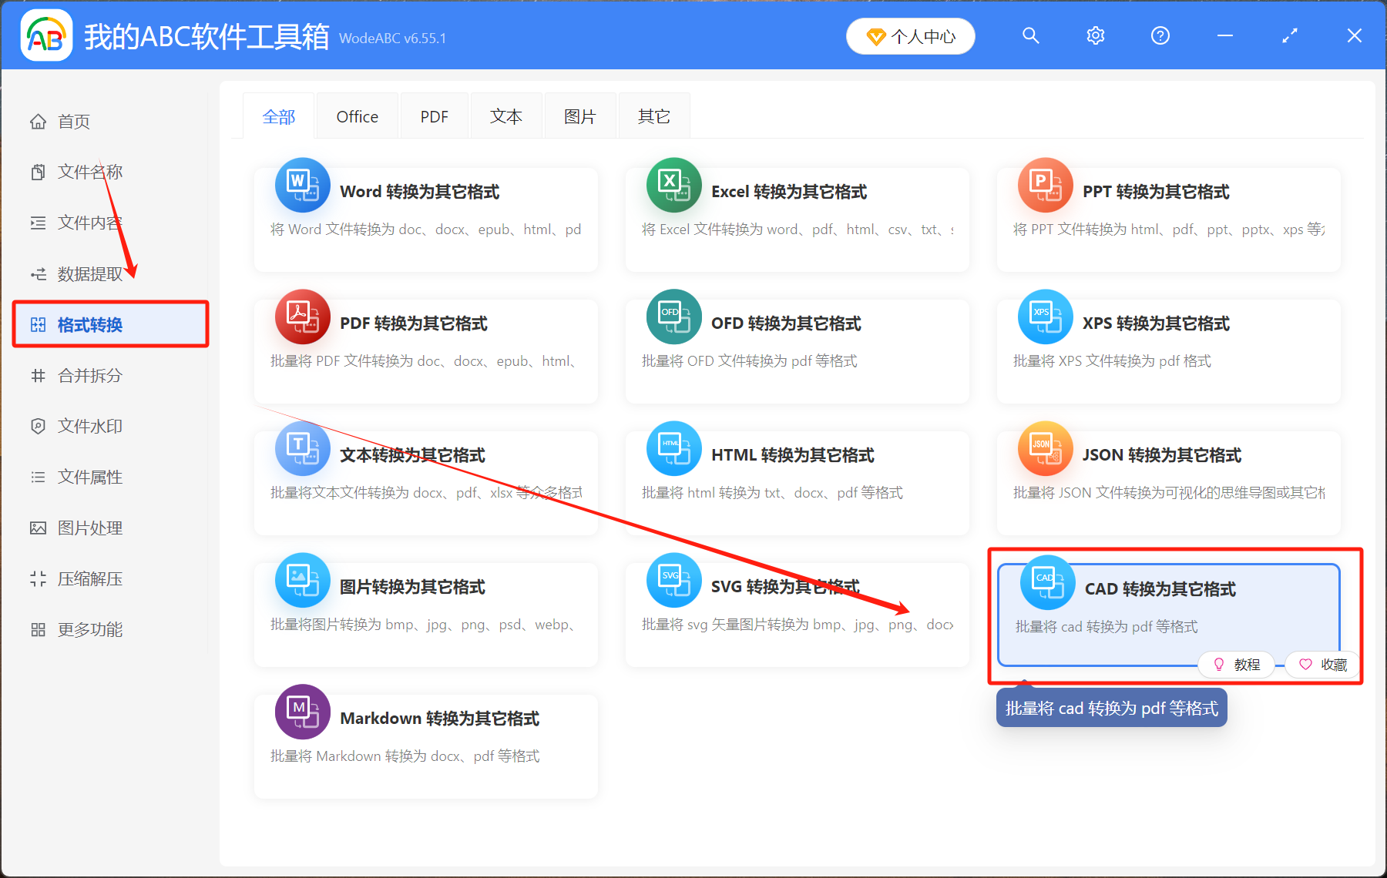The height and width of the screenshot is (878, 1387).
Task: Open 个人中心
Action: coord(910,35)
